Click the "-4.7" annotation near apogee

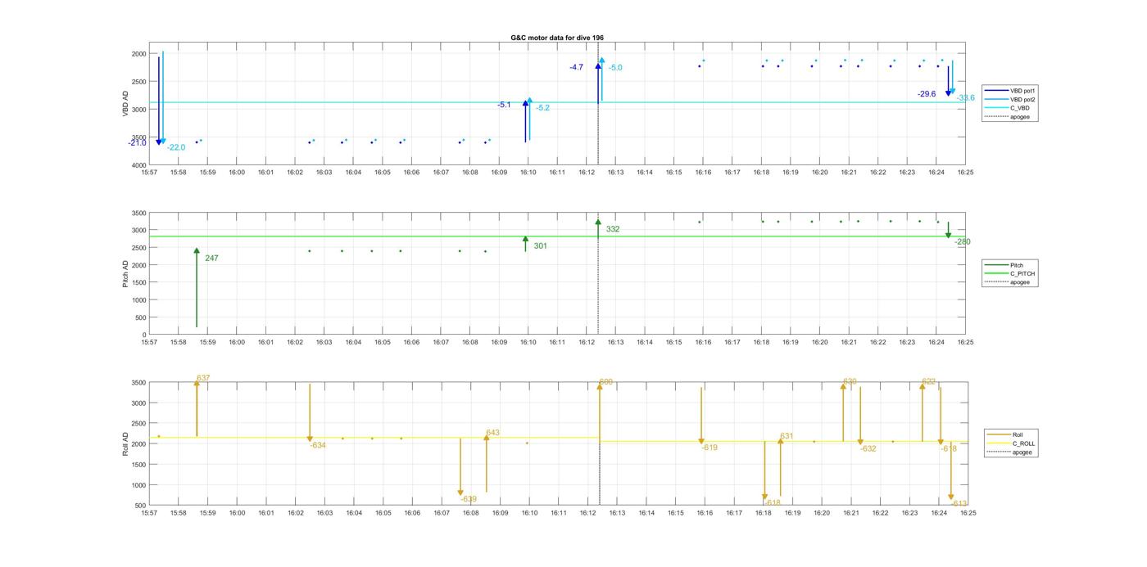(577, 67)
